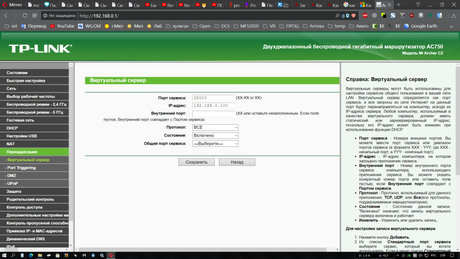Image resolution: width=460 pixels, height=259 pixels.
Task: Open Родительский контроль in the sidebar
Action: 30,200
